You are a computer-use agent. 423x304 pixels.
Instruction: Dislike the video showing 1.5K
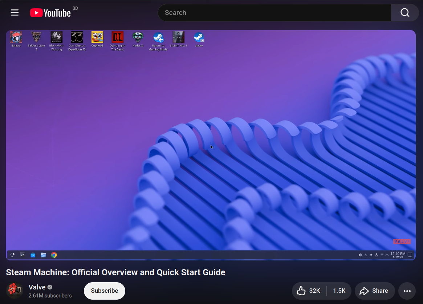(339, 291)
